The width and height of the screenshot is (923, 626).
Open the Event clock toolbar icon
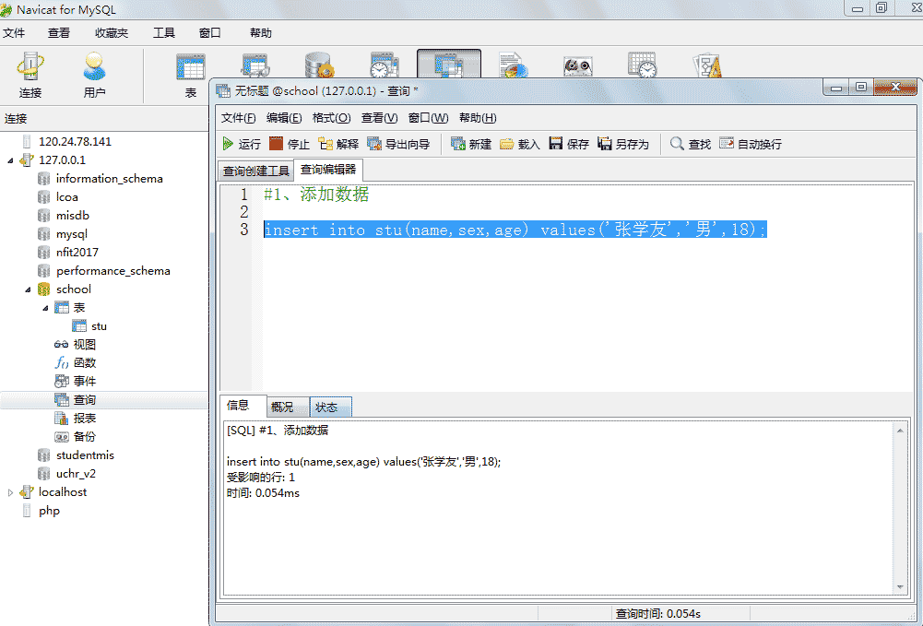tap(385, 65)
